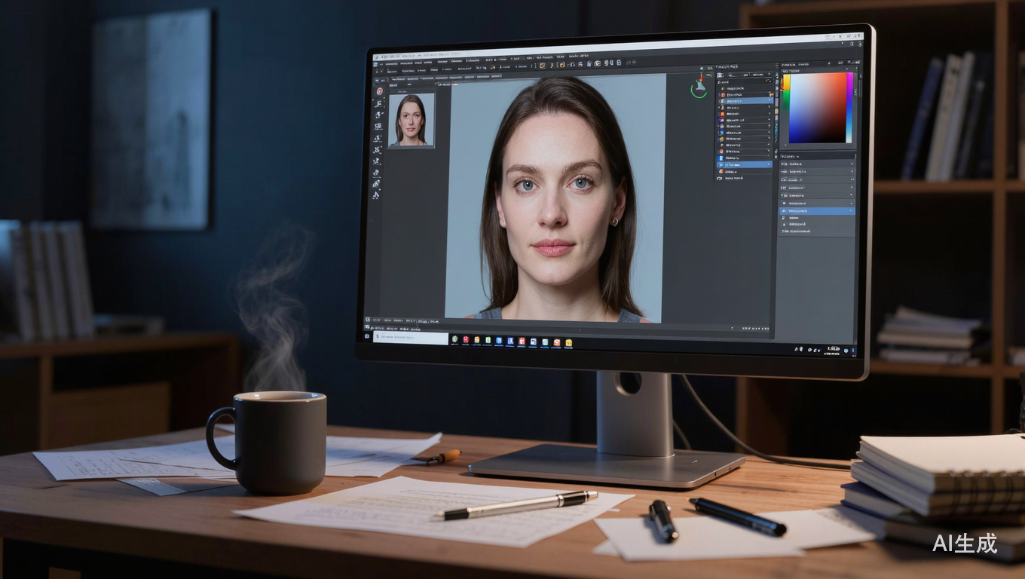Choose a color in the large gradient field
The height and width of the screenshot is (579, 1025).
pos(817,107)
